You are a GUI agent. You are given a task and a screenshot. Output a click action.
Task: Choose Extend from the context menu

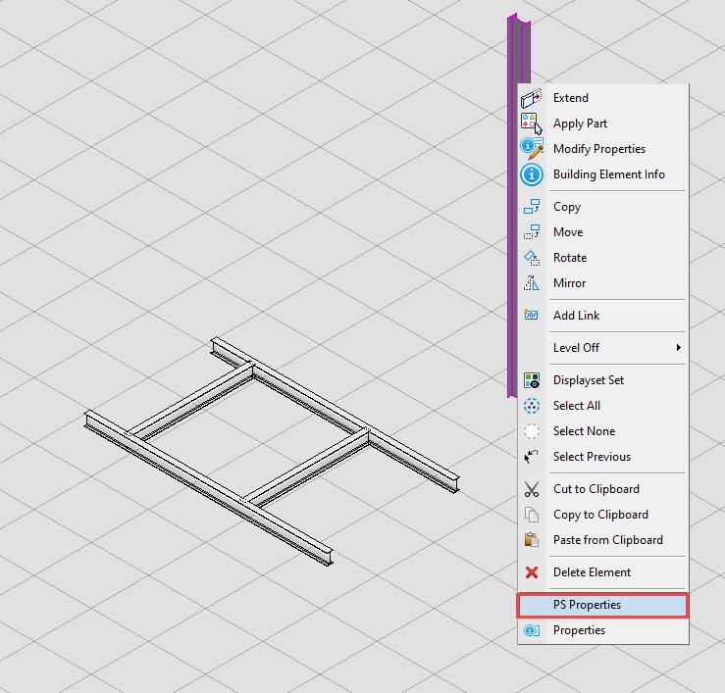pyautogui.click(x=603, y=98)
